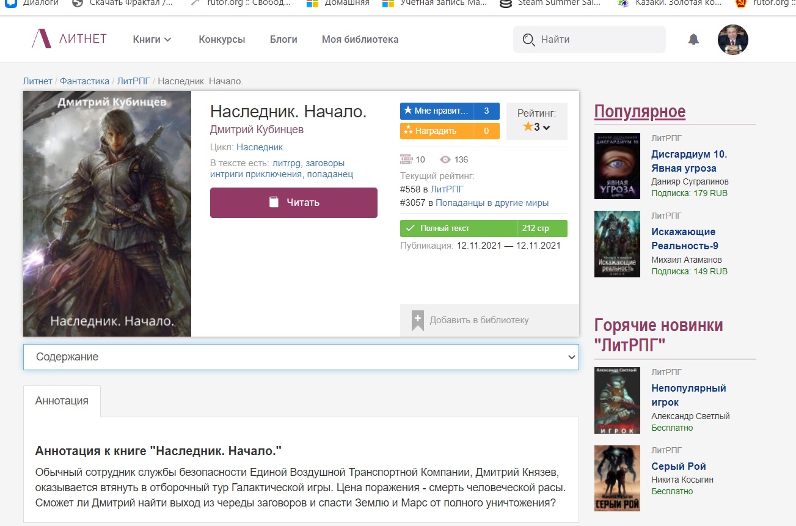The image size is (796, 526).
Task: Click the star icon in Рейтинг box
Action: click(x=528, y=127)
